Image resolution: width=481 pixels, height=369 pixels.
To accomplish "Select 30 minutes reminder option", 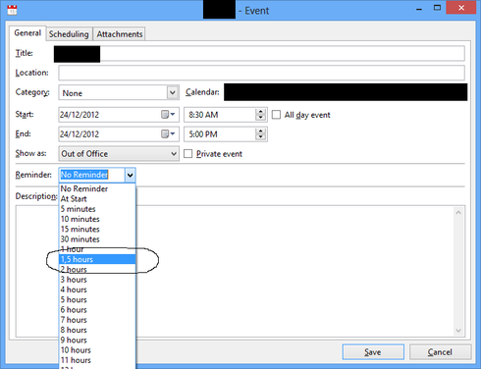I will 97,239.
